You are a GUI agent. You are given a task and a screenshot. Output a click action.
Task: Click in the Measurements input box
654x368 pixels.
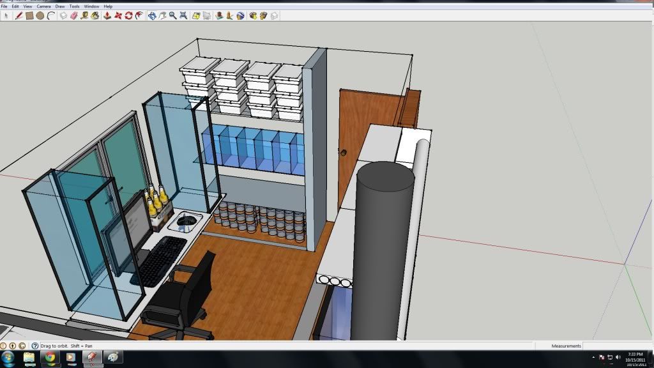[x=618, y=346]
